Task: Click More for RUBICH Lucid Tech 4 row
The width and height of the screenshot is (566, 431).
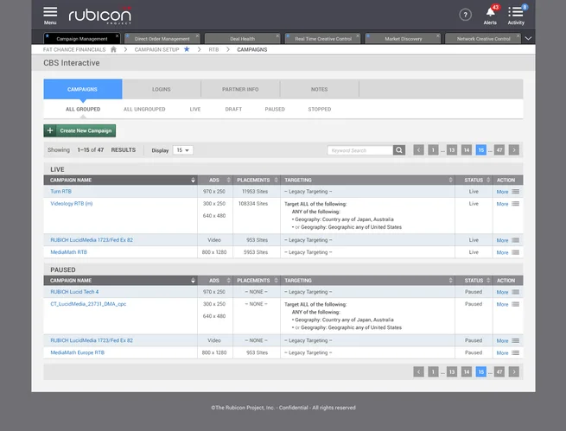Action: coord(502,292)
